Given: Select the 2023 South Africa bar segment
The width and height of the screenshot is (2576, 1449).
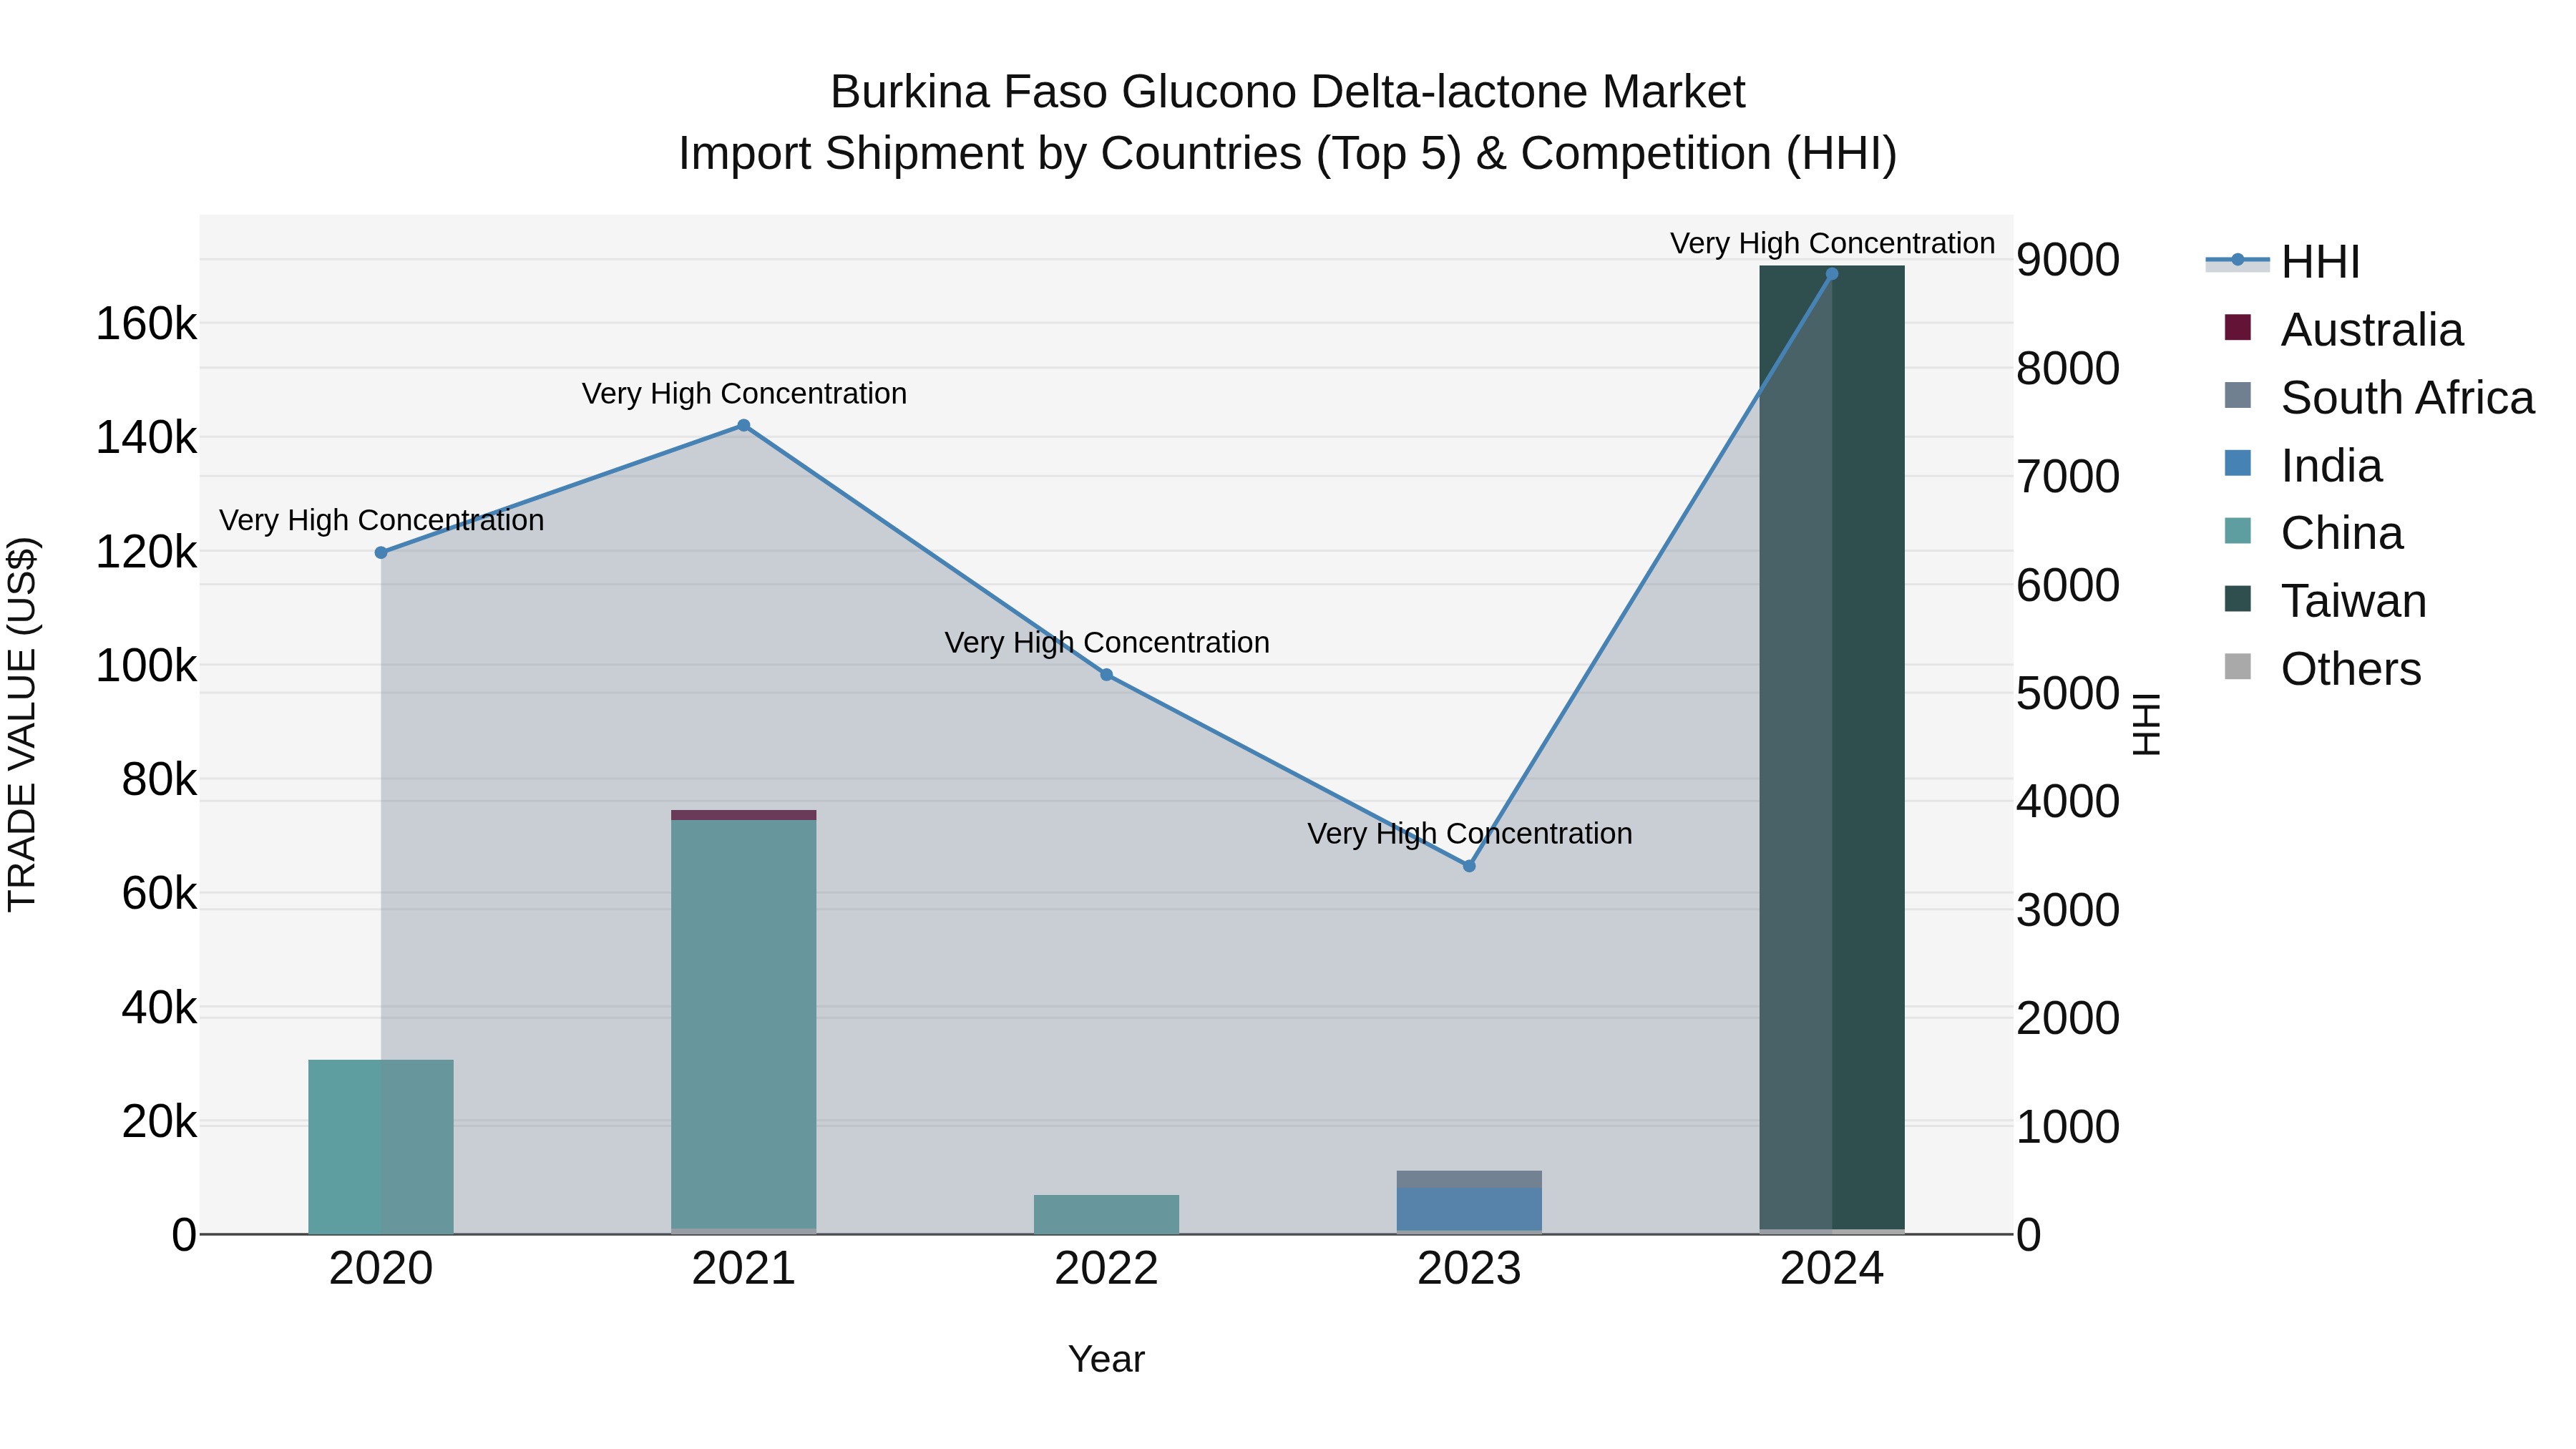Looking at the screenshot, I should click(1469, 1179).
